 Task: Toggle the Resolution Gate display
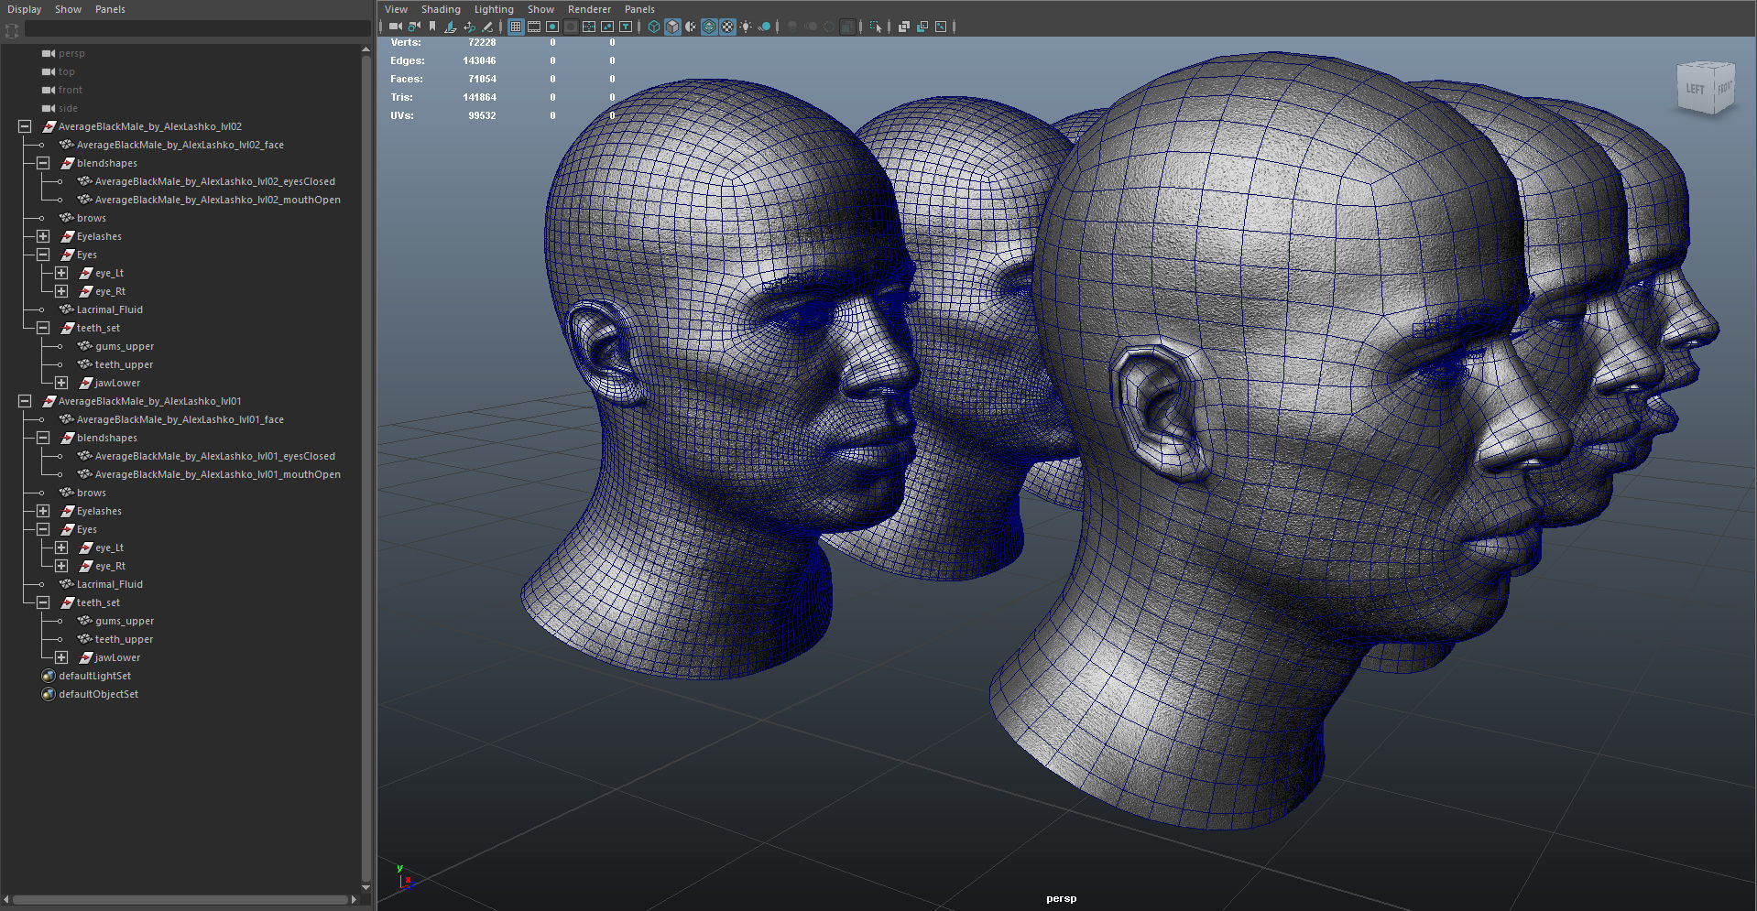point(552,27)
